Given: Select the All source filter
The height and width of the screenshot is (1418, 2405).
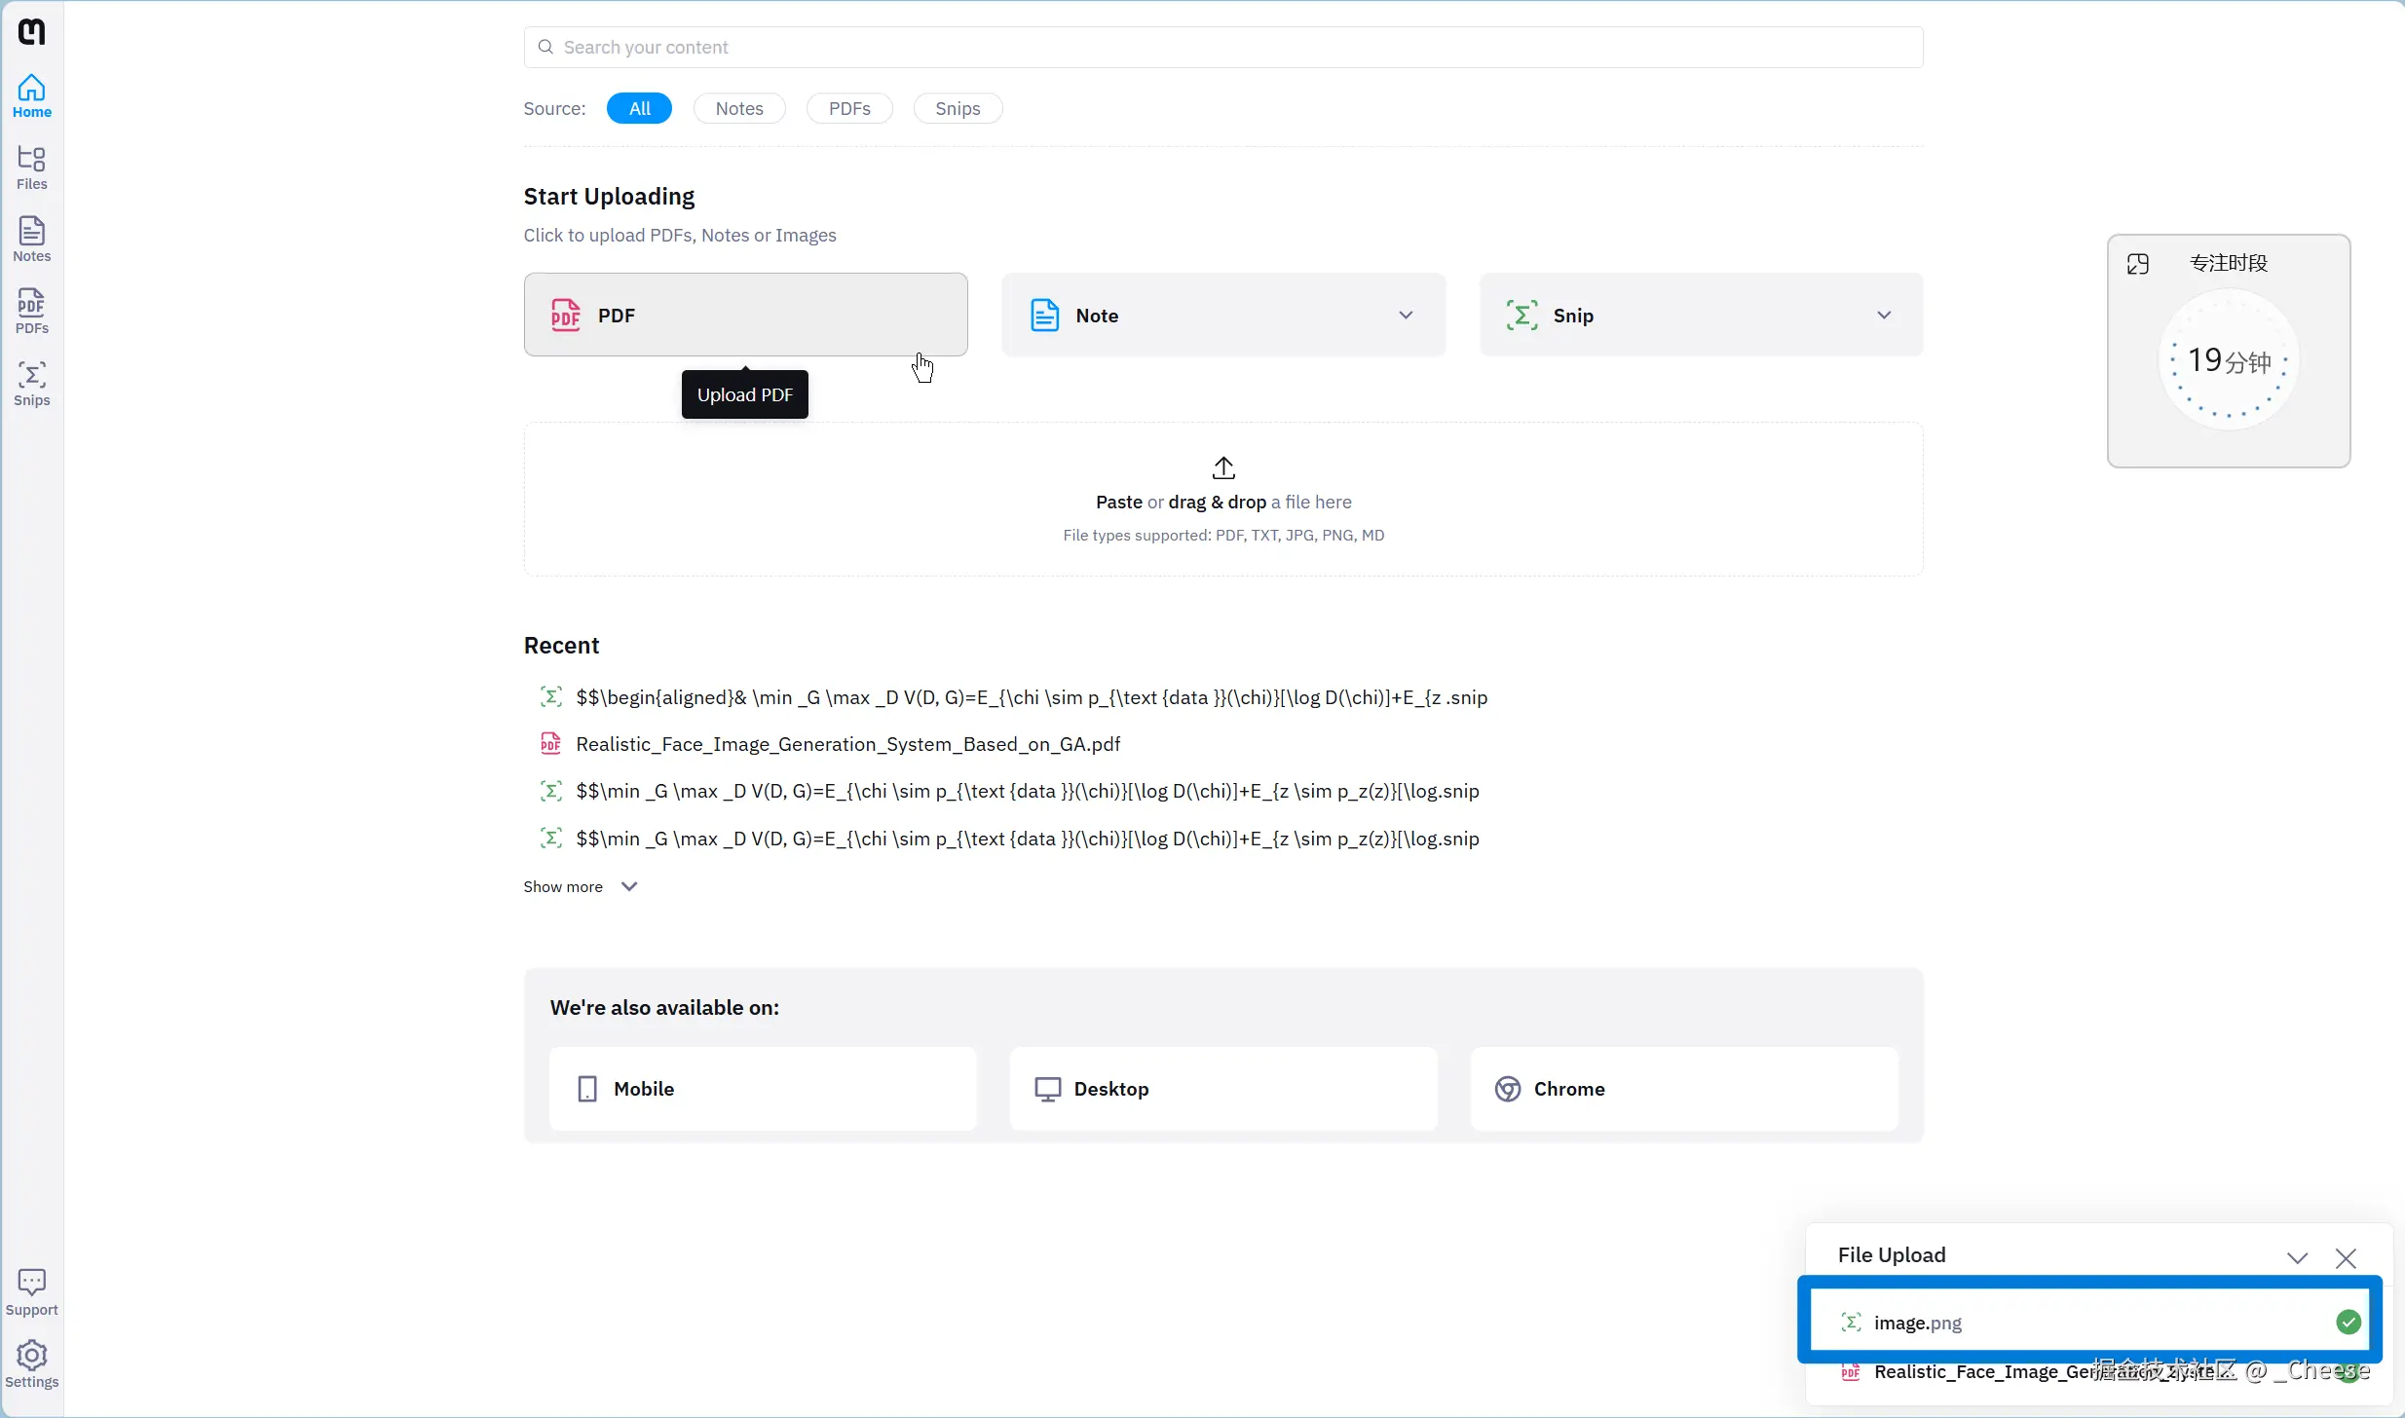Looking at the screenshot, I should (639, 108).
